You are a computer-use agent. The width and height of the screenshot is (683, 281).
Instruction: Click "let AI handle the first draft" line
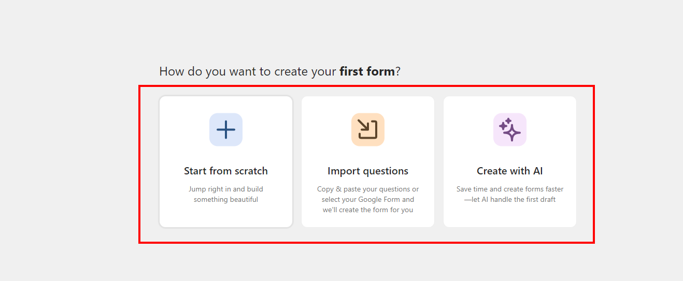click(x=513, y=200)
